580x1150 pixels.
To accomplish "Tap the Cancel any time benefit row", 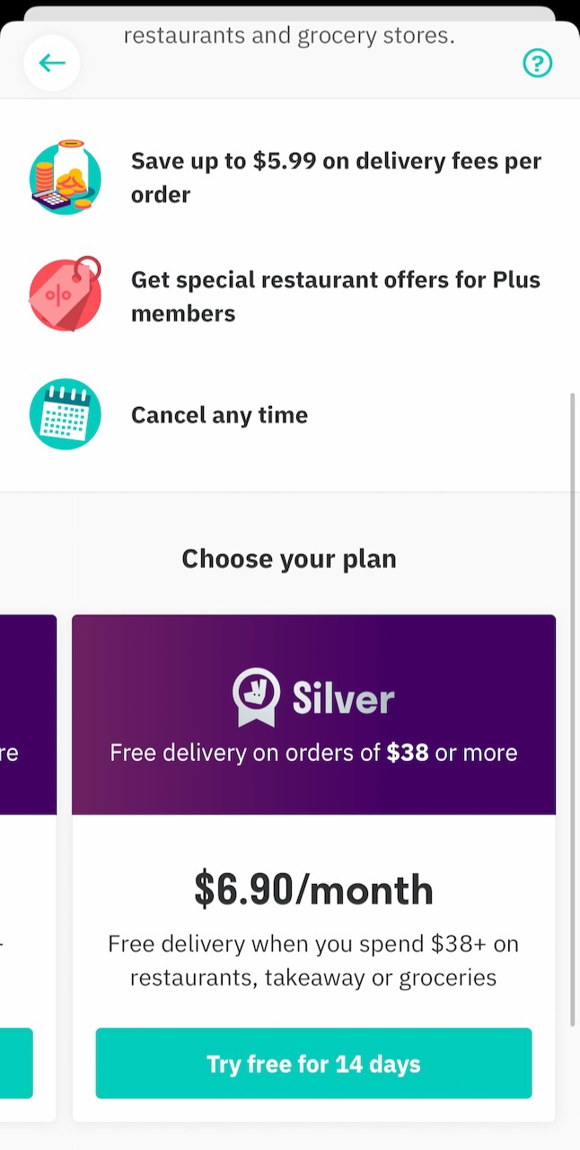I will 219,414.
